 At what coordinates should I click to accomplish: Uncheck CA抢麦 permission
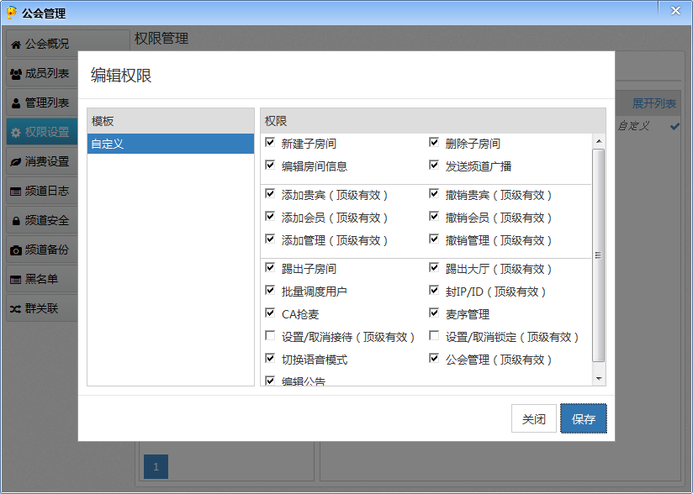point(270,313)
